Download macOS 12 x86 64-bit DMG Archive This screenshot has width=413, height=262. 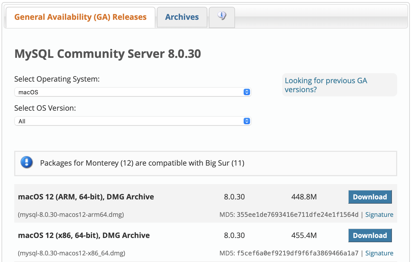click(370, 235)
